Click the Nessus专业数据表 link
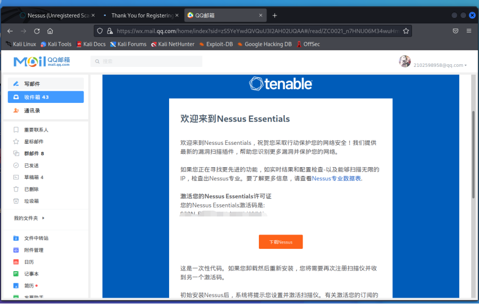This screenshot has height=304, width=479. click(337, 178)
